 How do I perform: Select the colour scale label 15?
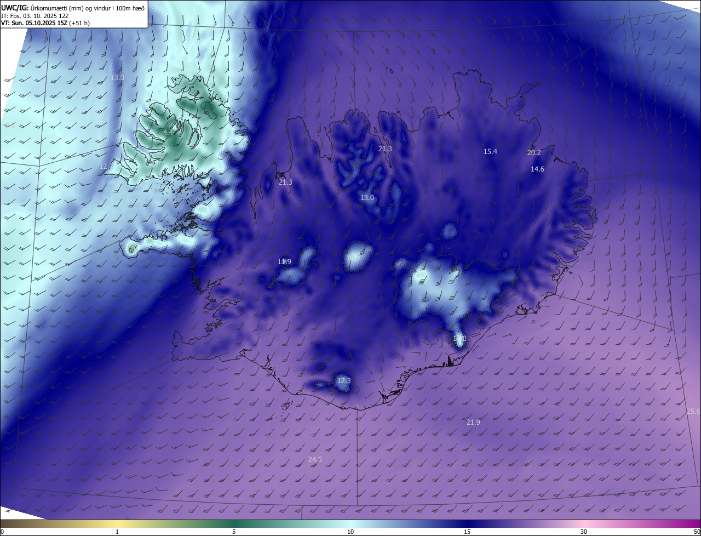[467, 532]
